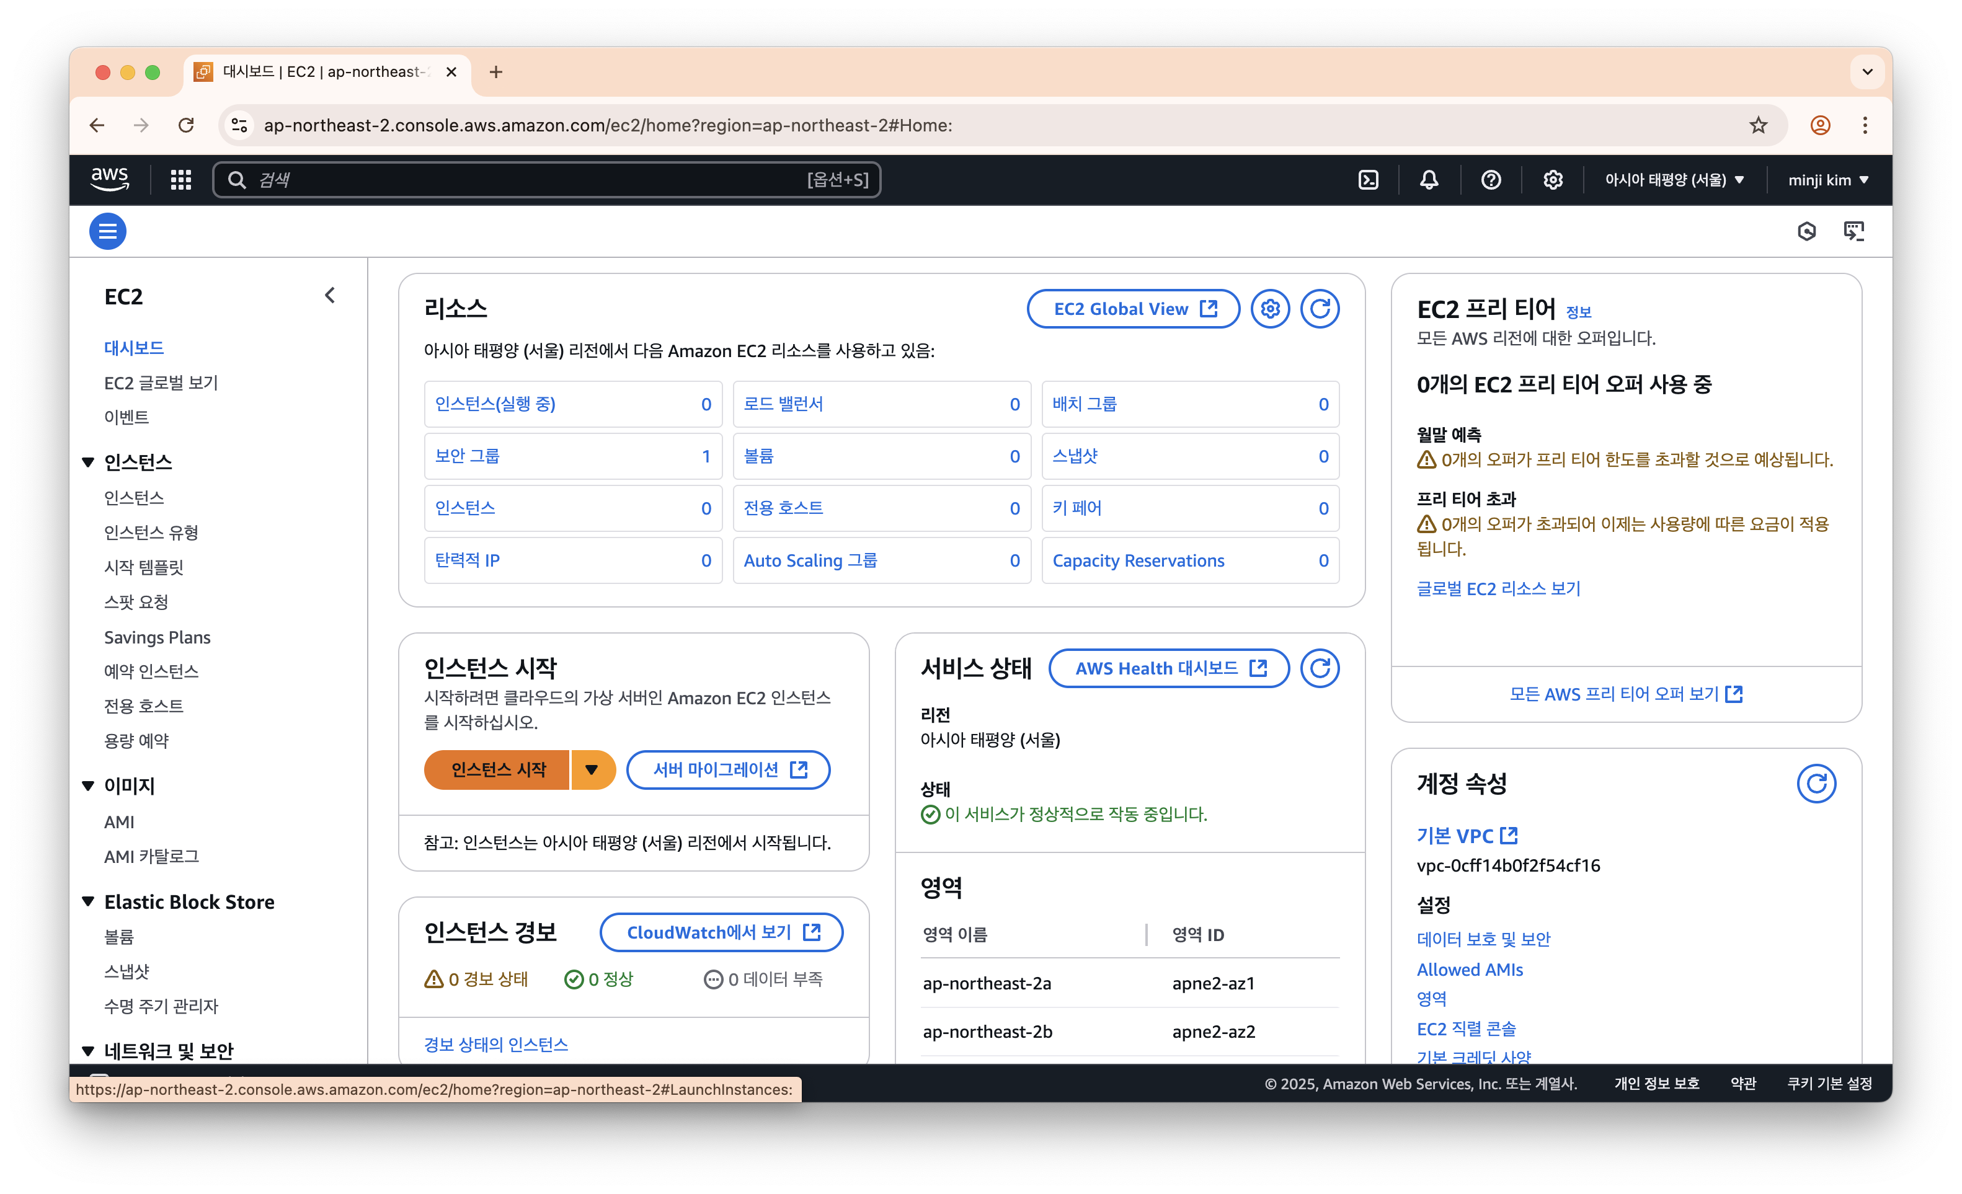Click the 정보 link beside EC2 프리 티어
Screen dimensions: 1962x1194
(1578, 312)
